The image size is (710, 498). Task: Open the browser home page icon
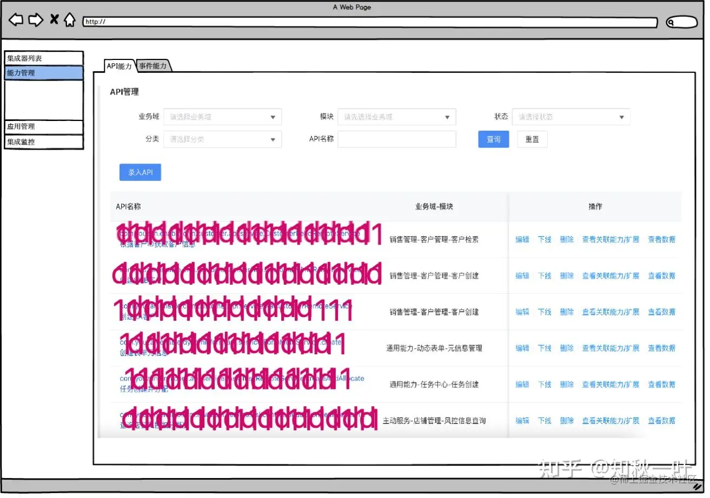pyautogui.click(x=69, y=20)
